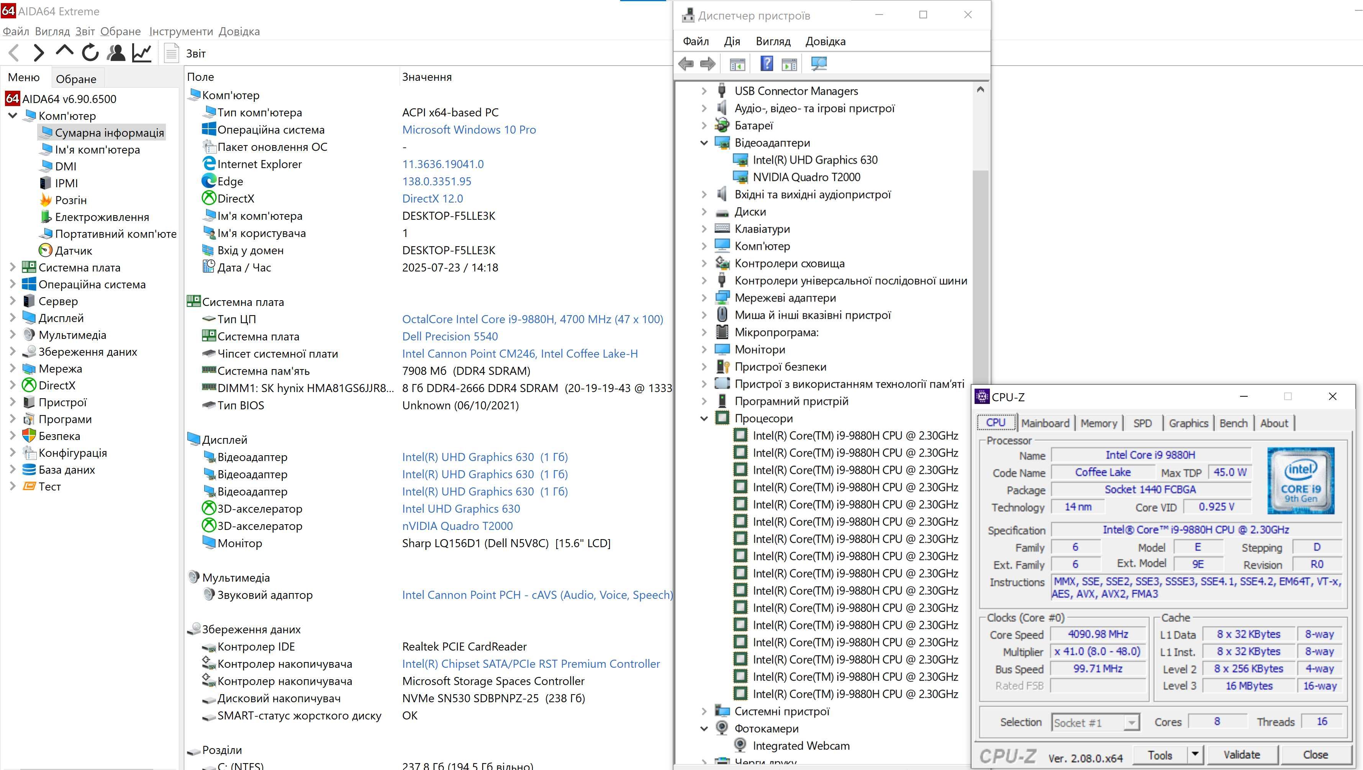
Task: Open the Звіт menu in AIDA64 menu bar
Action: (x=85, y=31)
